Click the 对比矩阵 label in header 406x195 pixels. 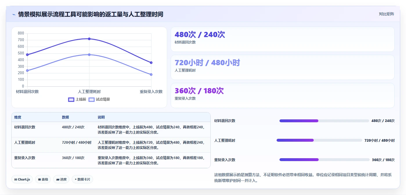coord(386,14)
